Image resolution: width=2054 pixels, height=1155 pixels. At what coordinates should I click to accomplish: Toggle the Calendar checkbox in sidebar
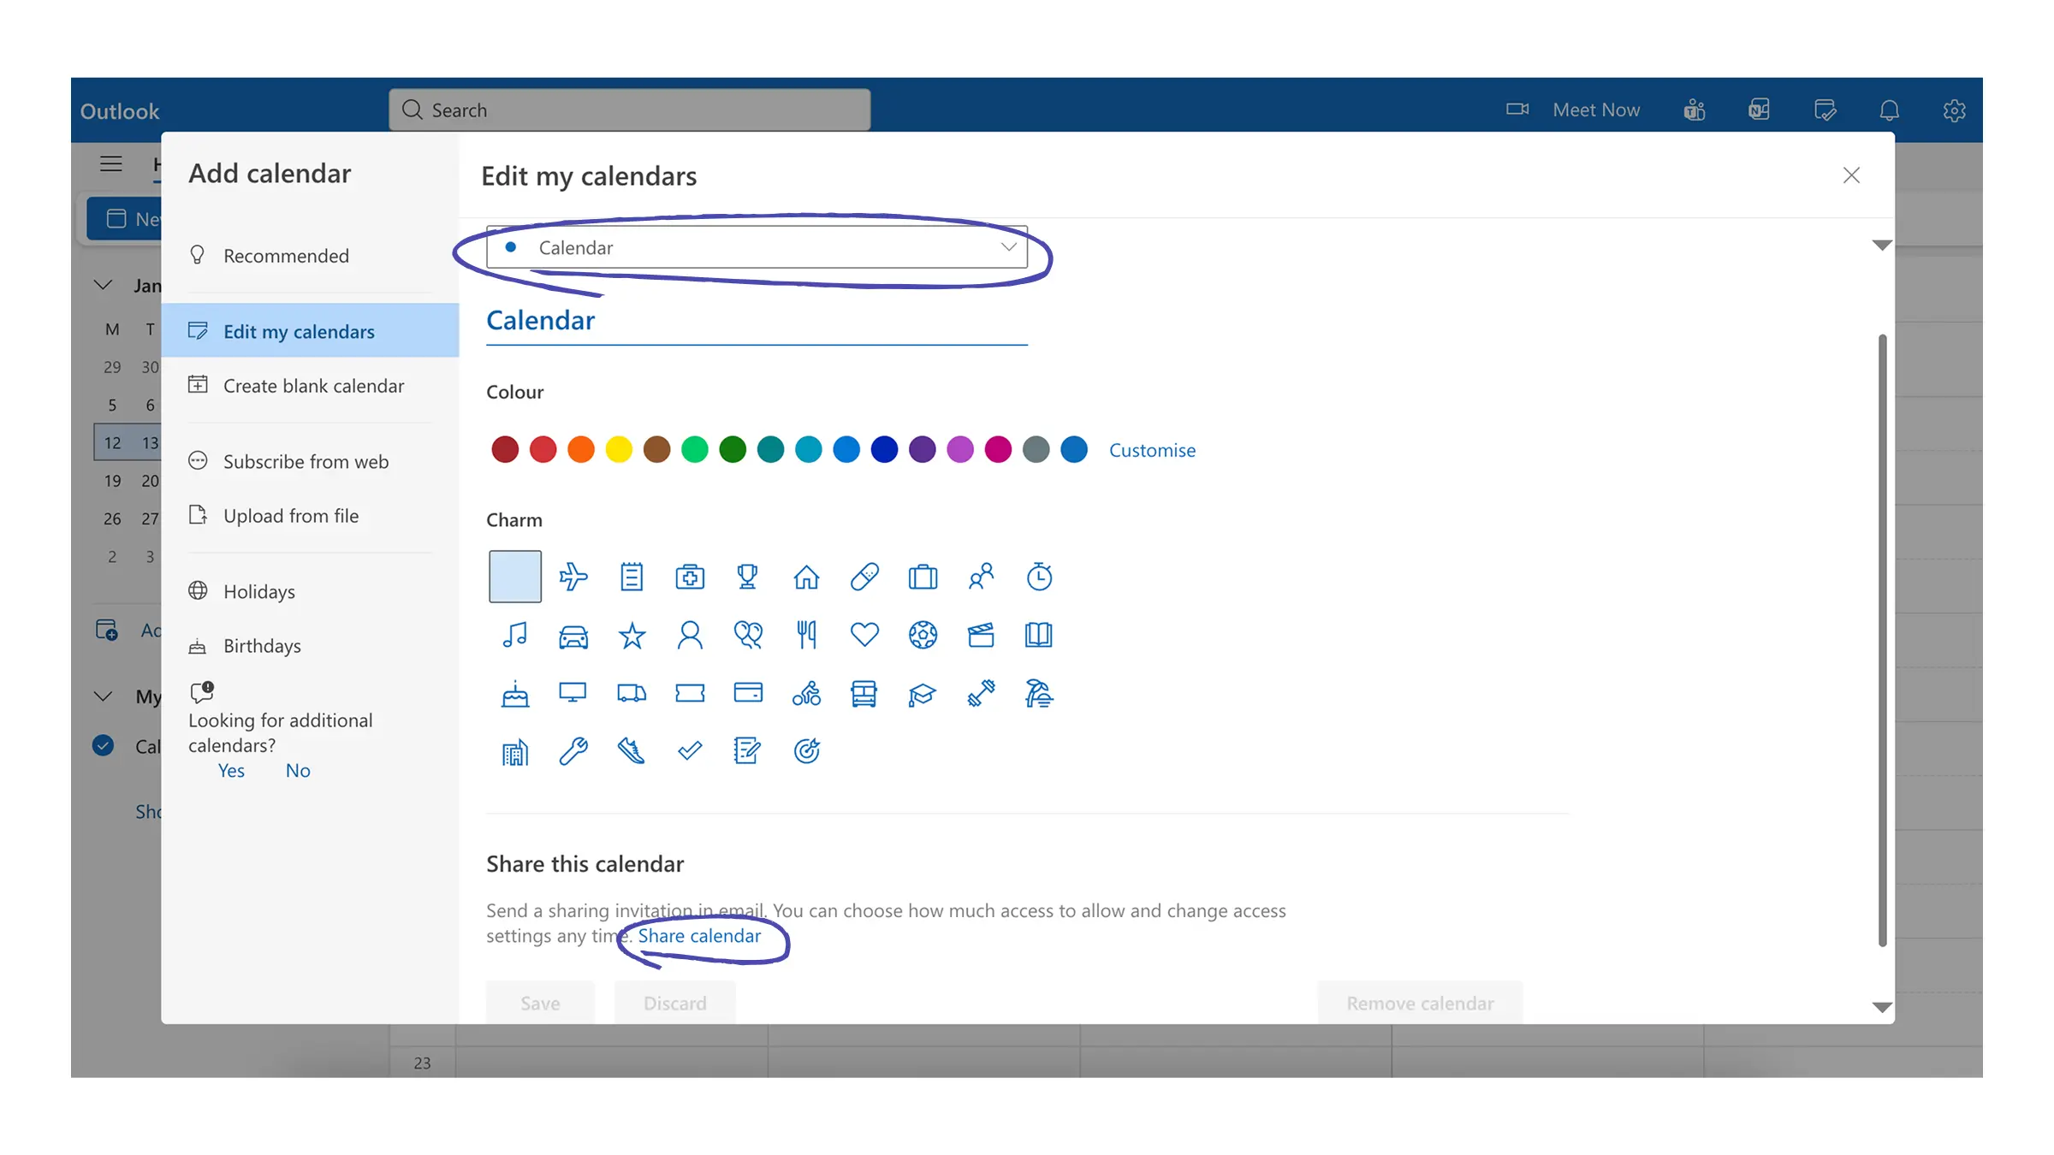(x=104, y=746)
